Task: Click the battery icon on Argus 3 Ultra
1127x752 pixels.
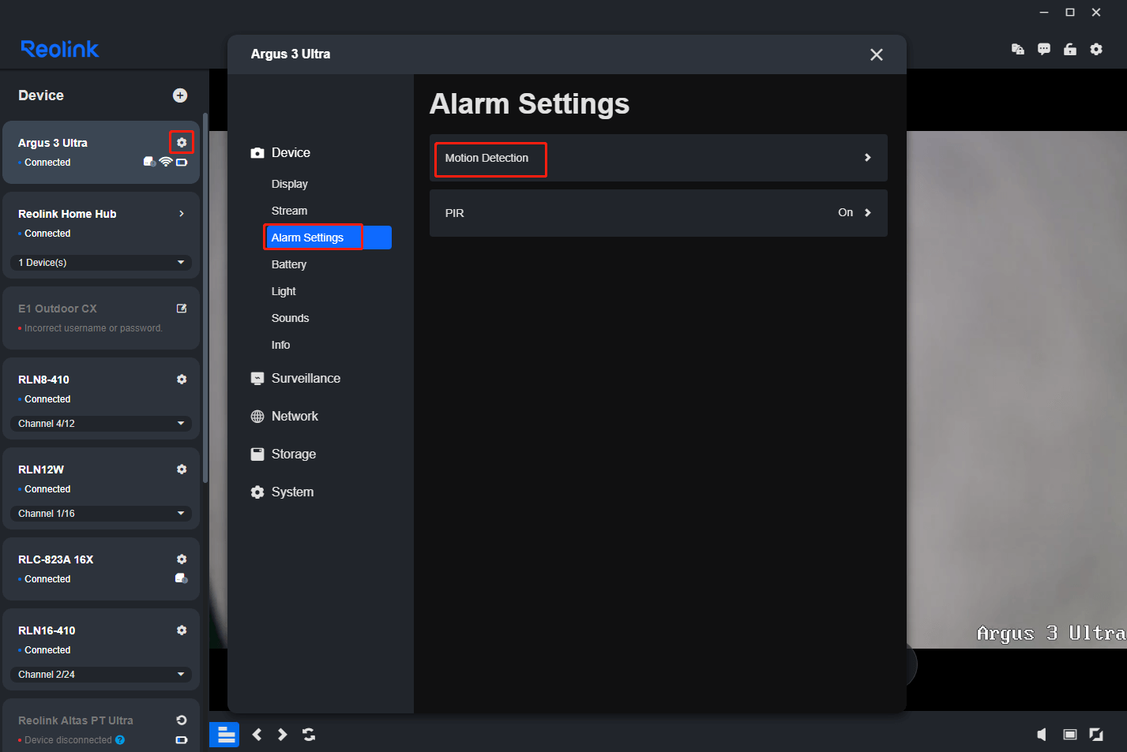Action: (182, 163)
